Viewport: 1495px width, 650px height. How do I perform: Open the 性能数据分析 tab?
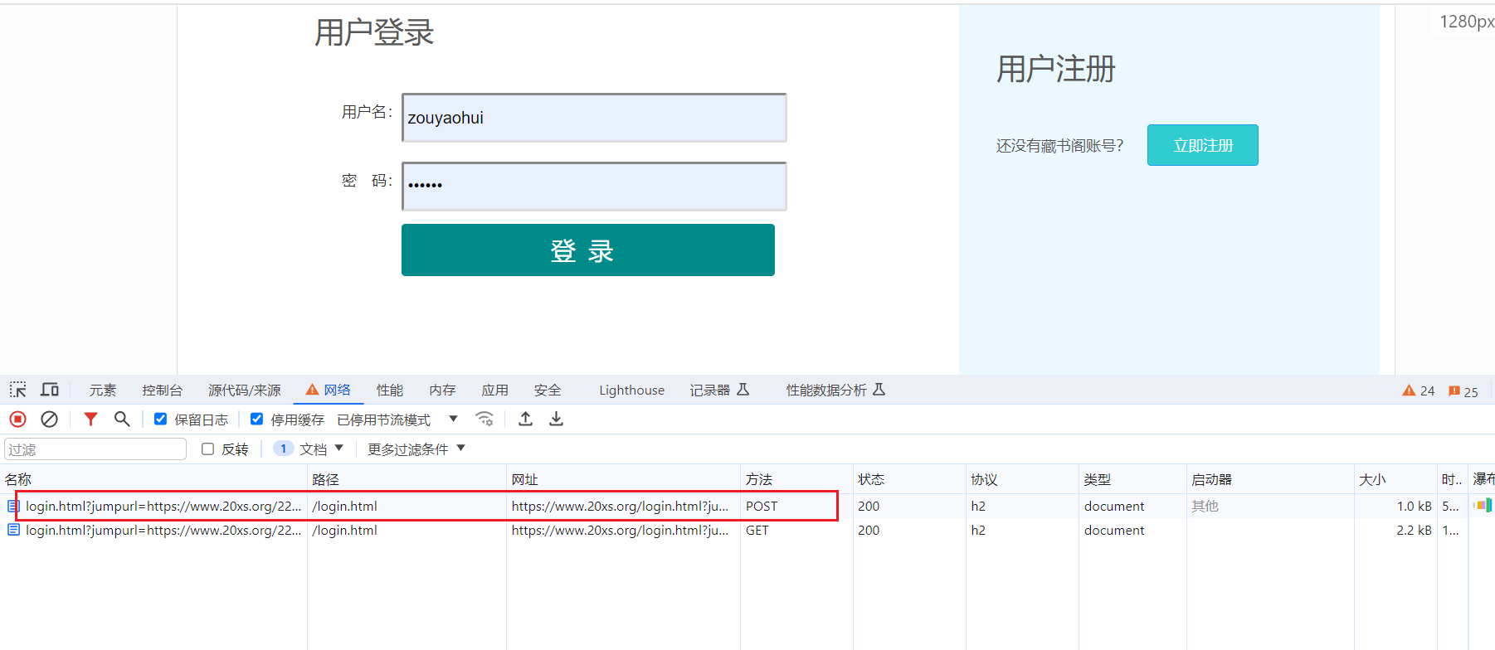[835, 390]
